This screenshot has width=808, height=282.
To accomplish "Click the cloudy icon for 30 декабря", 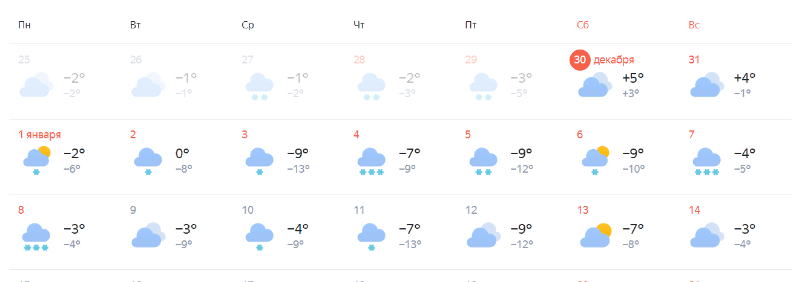I will click(x=595, y=85).
